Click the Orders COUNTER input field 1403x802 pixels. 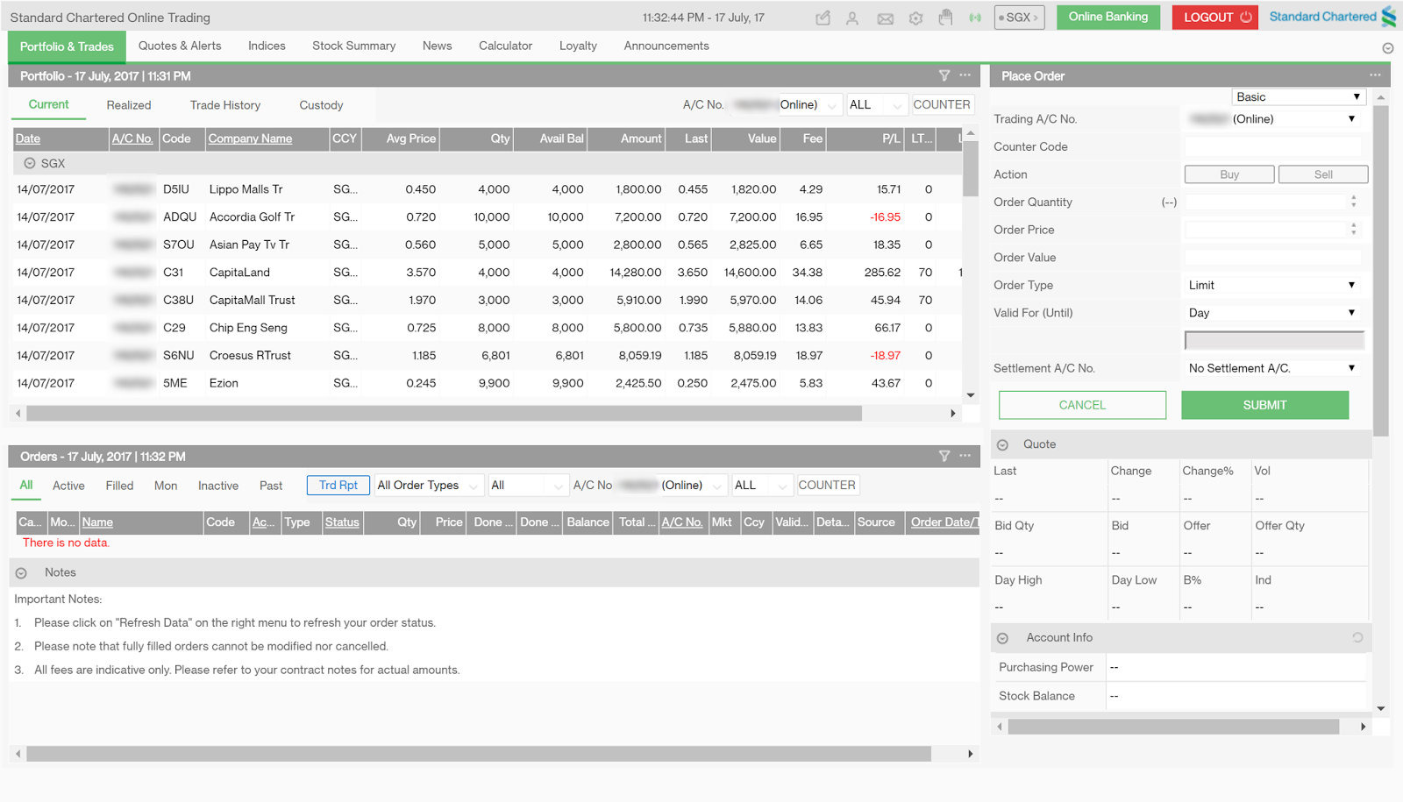click(x=827, y=486)
